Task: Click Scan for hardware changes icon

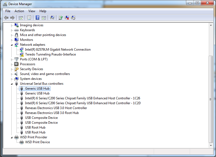Action: [x=52, y=18]
